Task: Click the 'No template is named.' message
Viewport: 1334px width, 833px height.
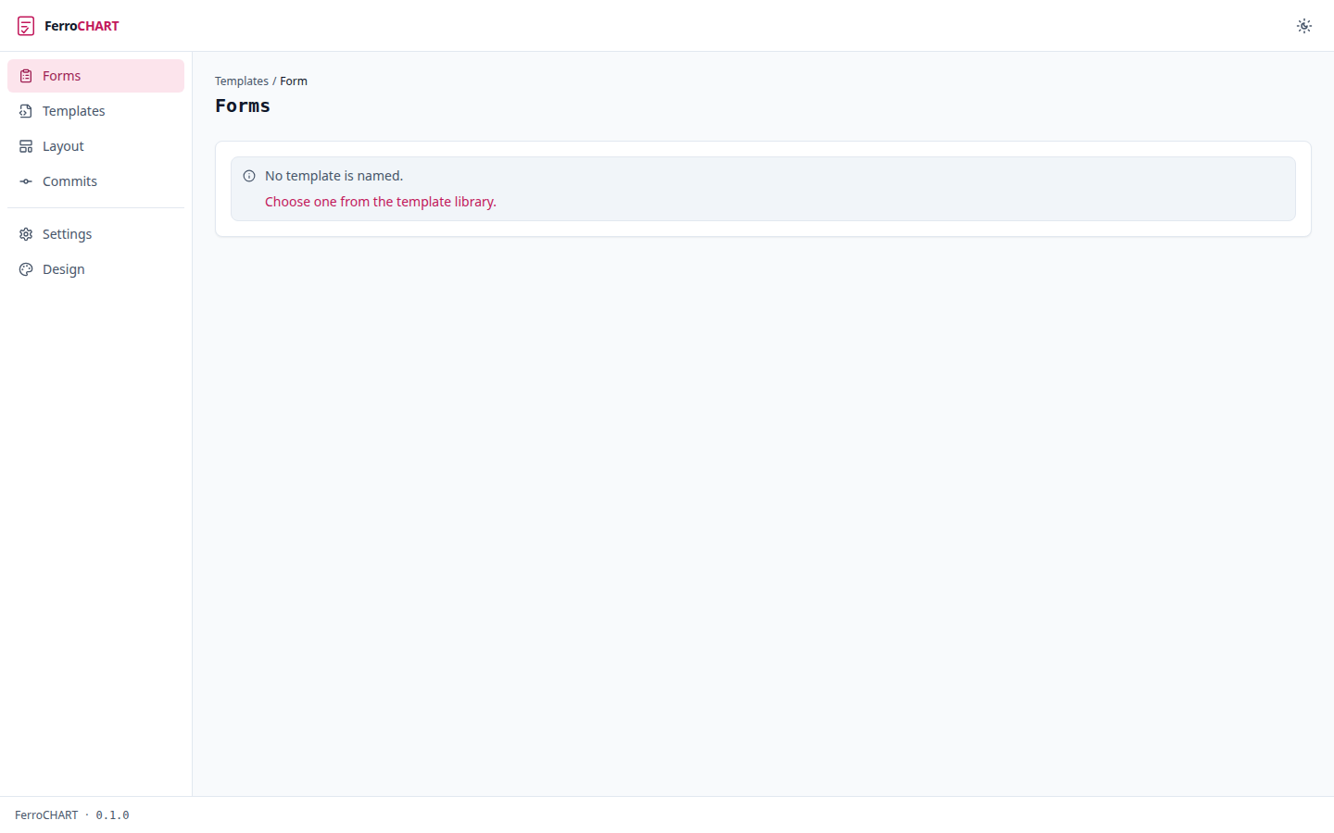Action: pyautogui.click(x=333, y=176)
